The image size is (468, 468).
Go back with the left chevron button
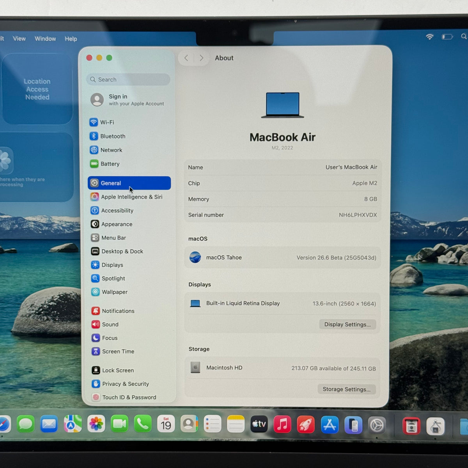tap(186, 58)
